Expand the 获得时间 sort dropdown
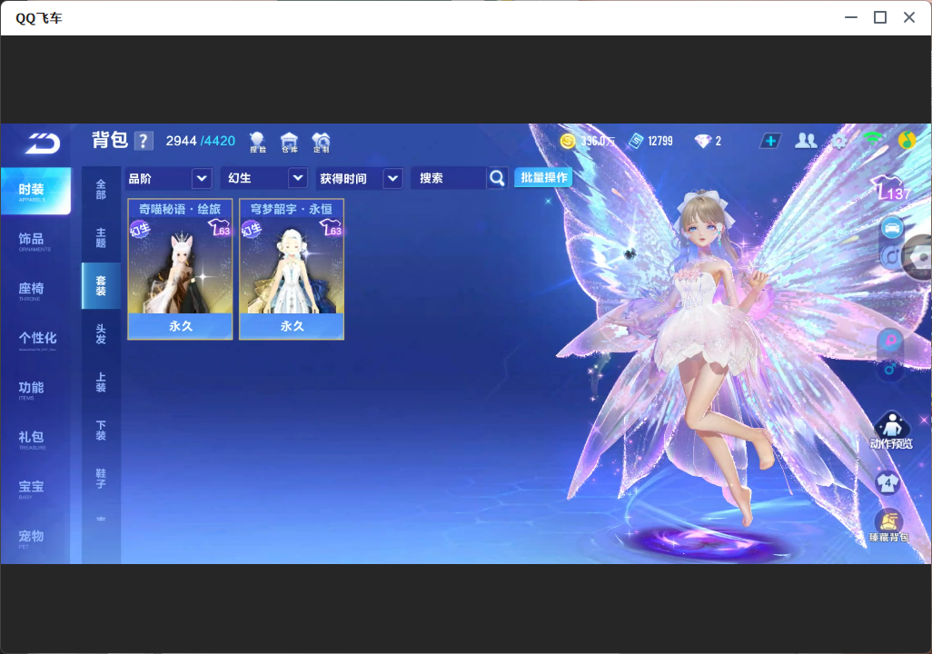Screen dimensions: 932x654 tap(393, 178)
